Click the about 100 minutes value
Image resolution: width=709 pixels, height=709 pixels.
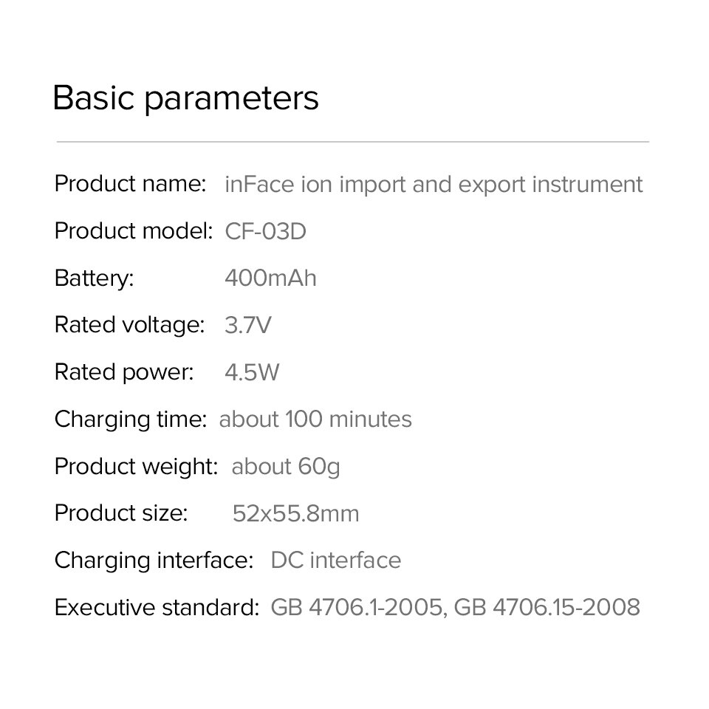315,419
